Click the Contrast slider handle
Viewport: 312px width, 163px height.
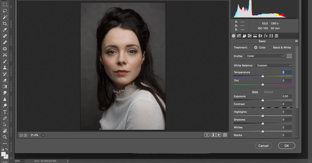pyautogui.click(x=263, y=108)
